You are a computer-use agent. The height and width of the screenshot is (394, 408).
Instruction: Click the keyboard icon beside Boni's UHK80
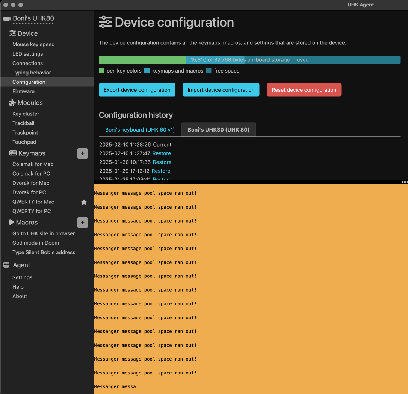point(7,19)
